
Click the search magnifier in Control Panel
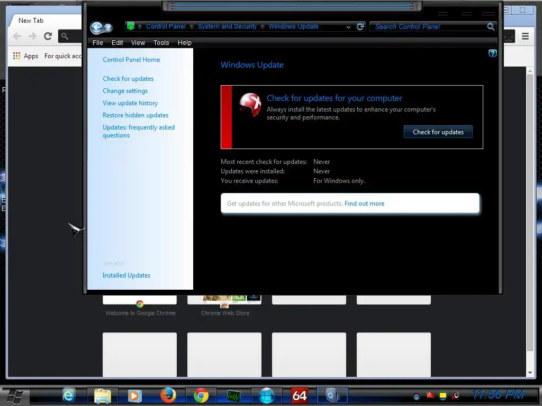click(491, 26)
